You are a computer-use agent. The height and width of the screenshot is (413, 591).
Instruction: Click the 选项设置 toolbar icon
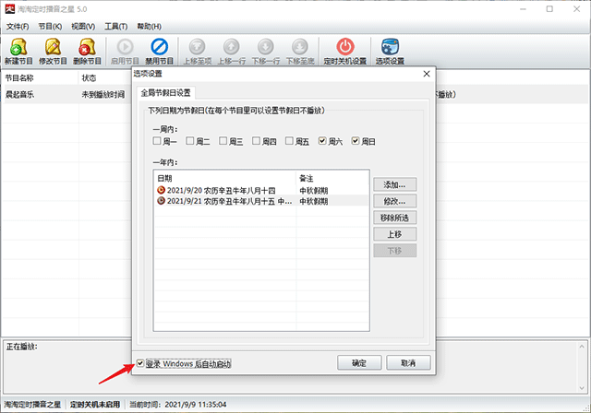coord(390,47)
